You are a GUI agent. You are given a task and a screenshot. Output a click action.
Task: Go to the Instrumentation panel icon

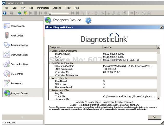click(7, 55)
